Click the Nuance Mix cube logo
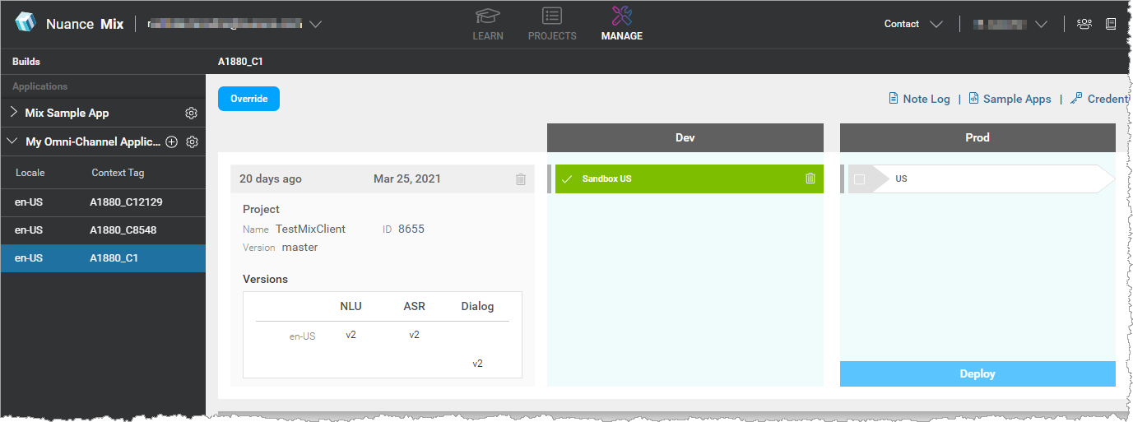The width and height of the screenshot is (1133, 422). point(26,23)
